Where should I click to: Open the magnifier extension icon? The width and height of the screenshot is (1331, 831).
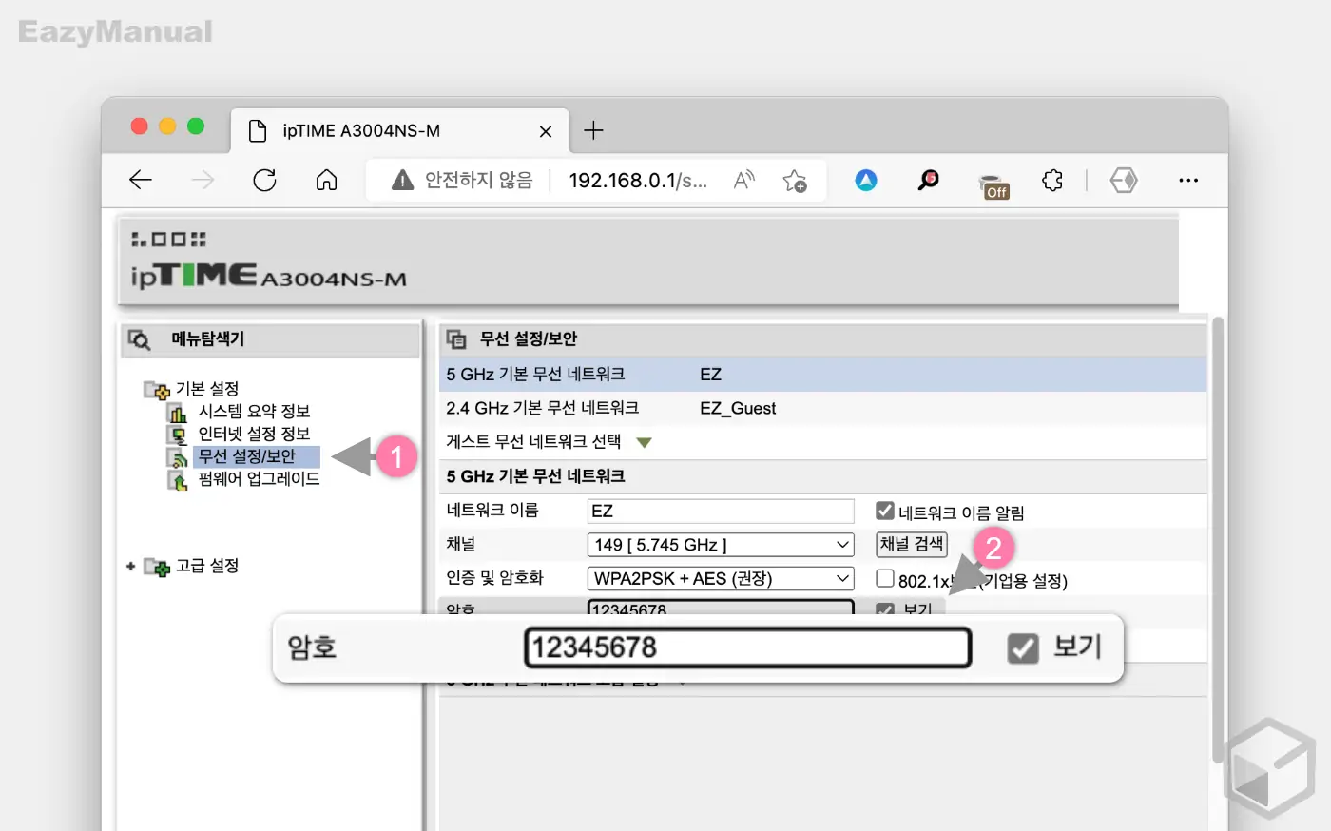[928, 180]
